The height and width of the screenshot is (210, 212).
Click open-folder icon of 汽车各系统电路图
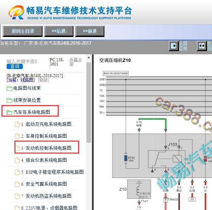[9, 112]
